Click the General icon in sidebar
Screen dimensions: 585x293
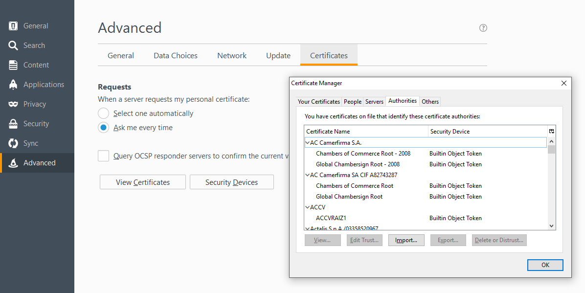click(x=14, y=26)
